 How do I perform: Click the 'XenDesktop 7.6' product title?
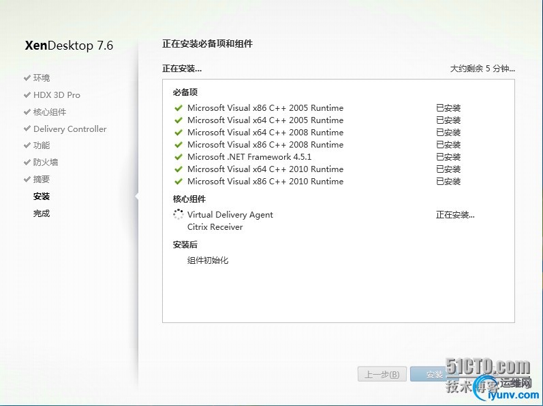tap(69, 46)
